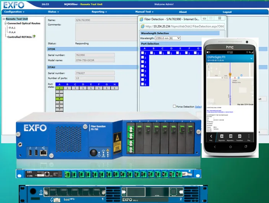Tap the blue URL link in phone message
This screenshot has height=203, width=269.
click(220, 111)
